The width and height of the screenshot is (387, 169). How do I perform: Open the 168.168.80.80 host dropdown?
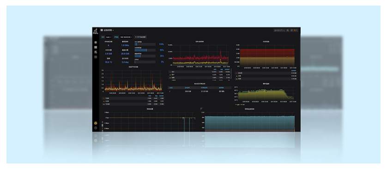[x=126, y=37]
